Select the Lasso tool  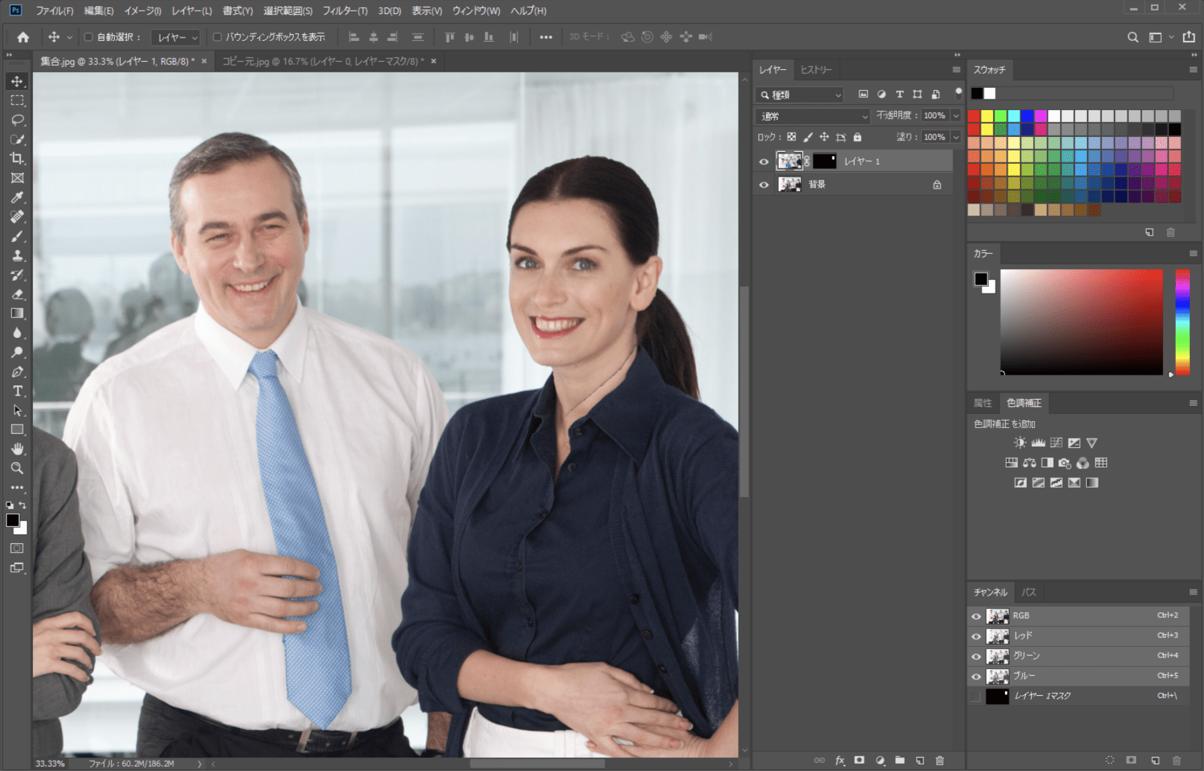point(17,120)
